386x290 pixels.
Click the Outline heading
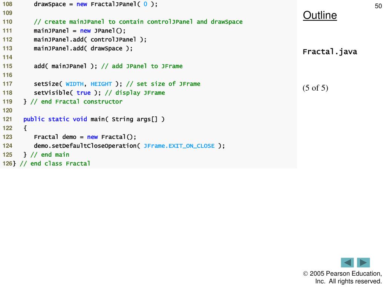click(320, 15)
